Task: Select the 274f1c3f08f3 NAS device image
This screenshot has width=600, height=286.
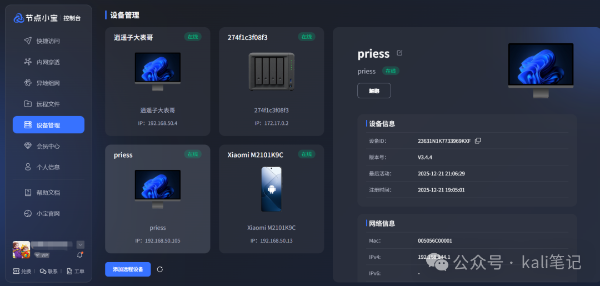Action: pos(271,72)
